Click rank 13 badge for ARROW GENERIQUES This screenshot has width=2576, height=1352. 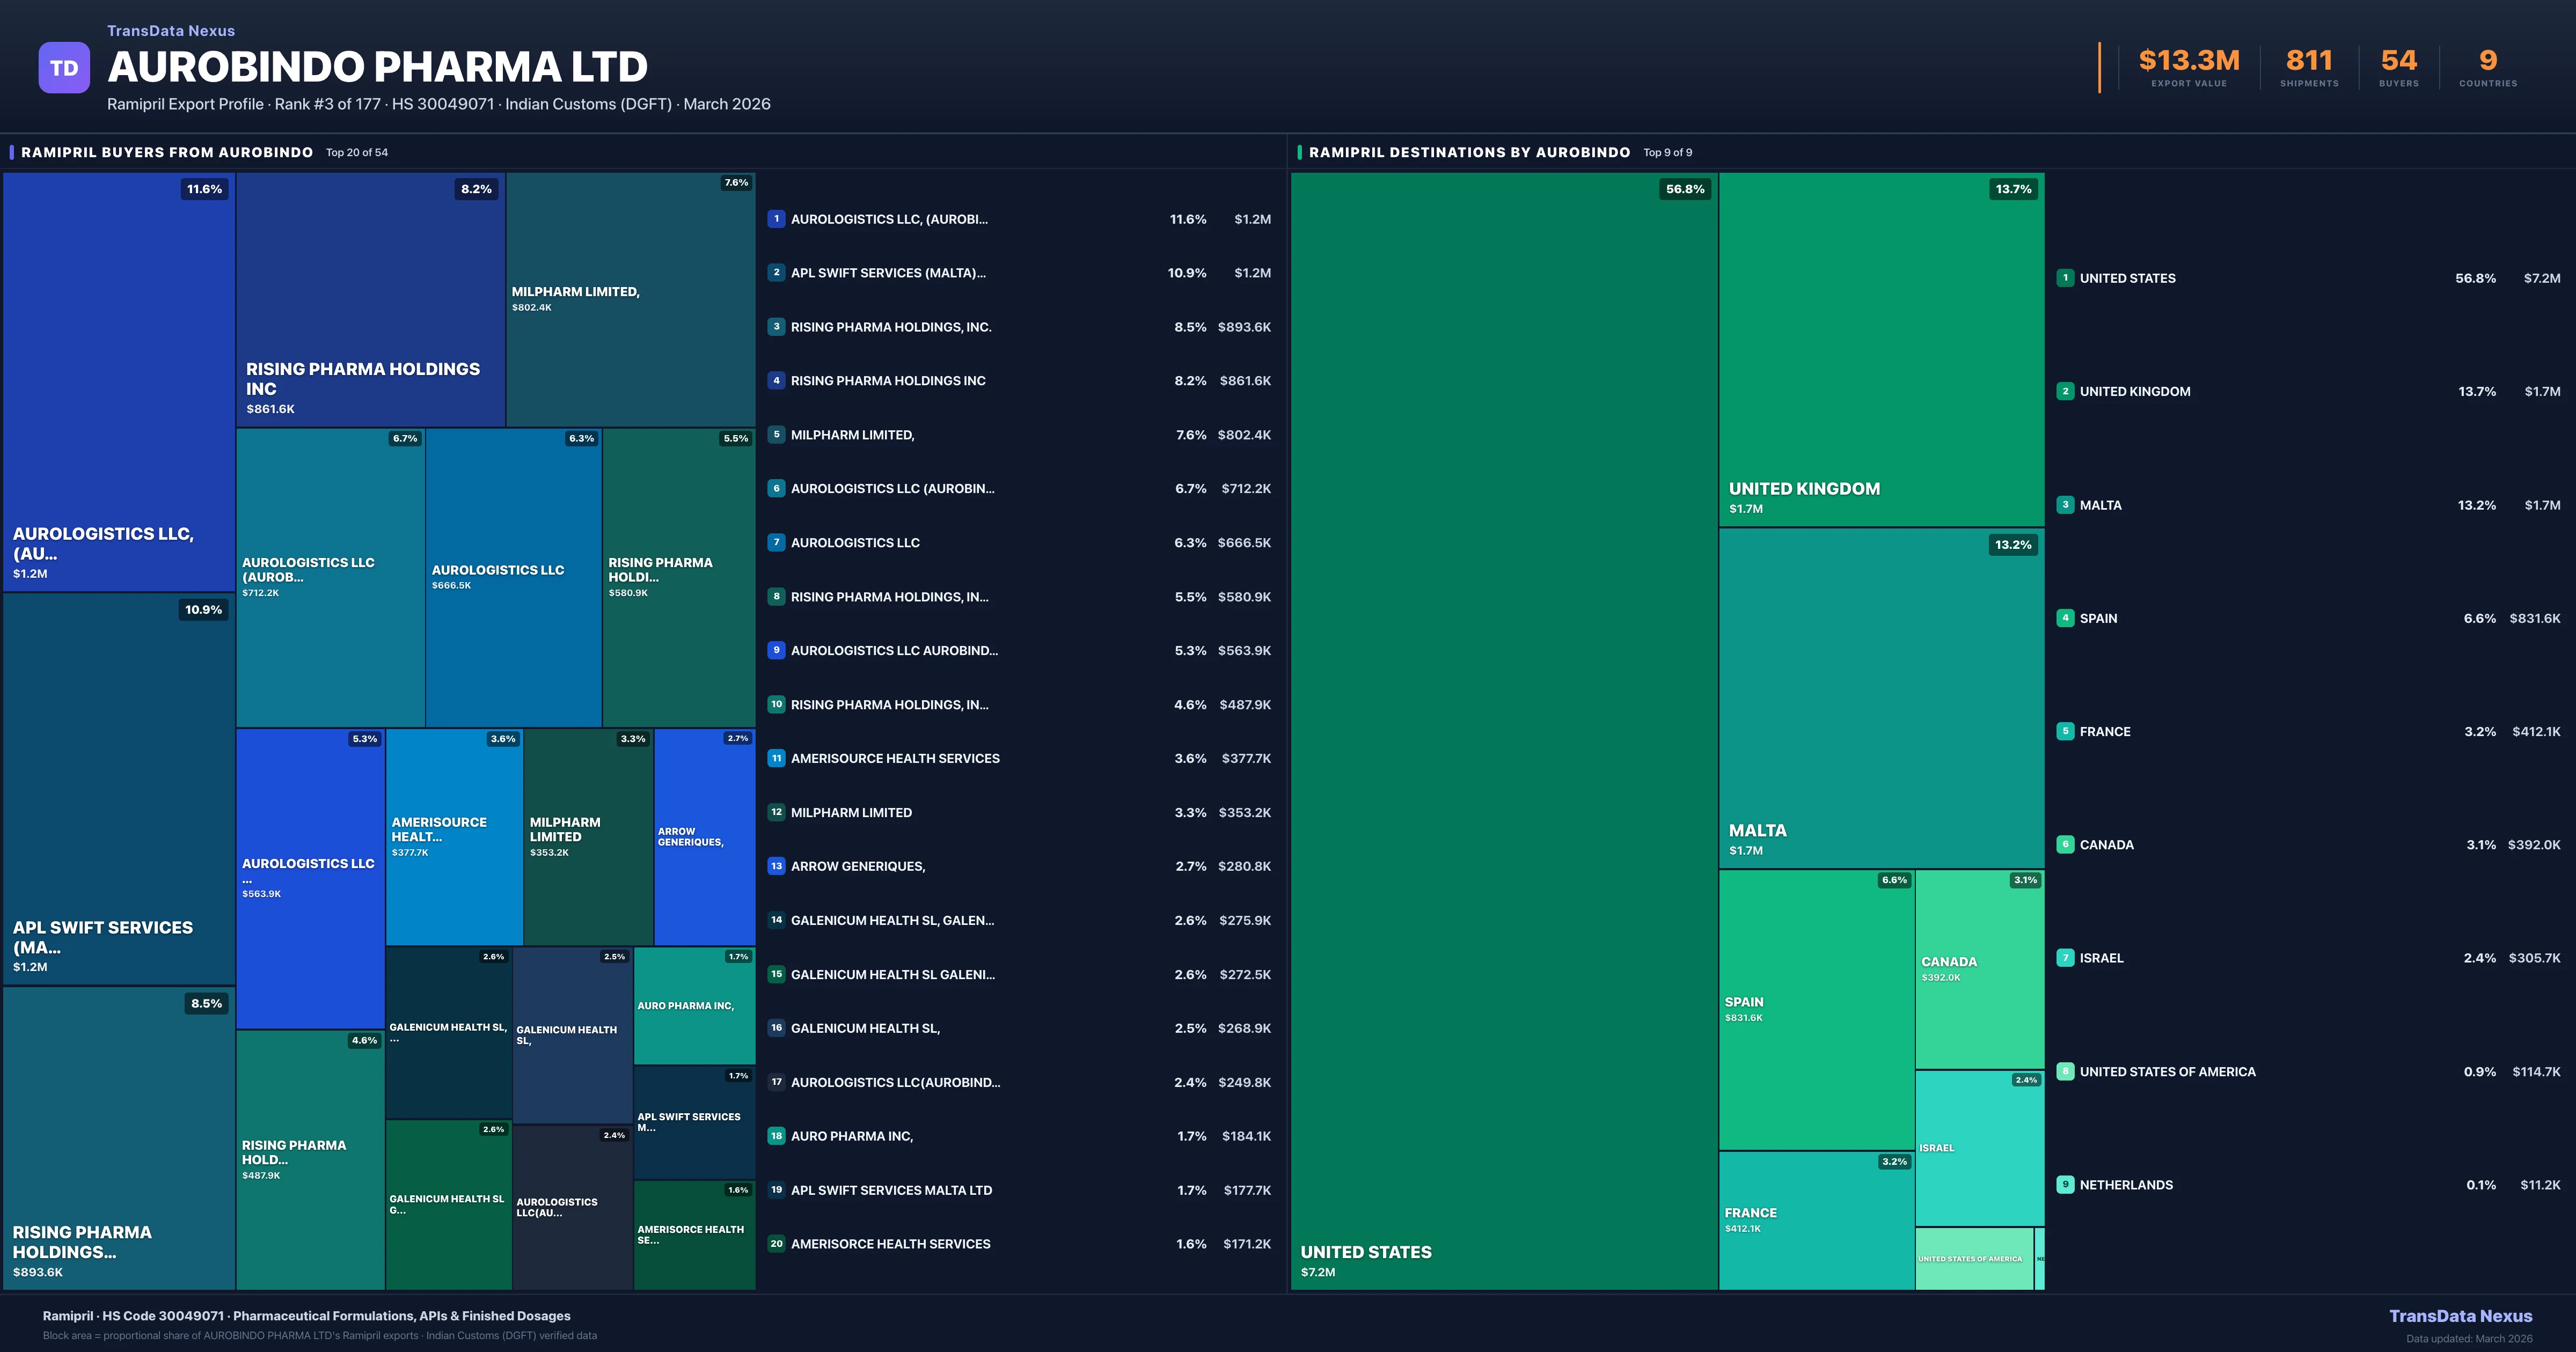pyautogui.click(x=776, y=866)
